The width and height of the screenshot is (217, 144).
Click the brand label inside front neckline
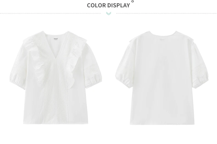(x=56, y=39)
